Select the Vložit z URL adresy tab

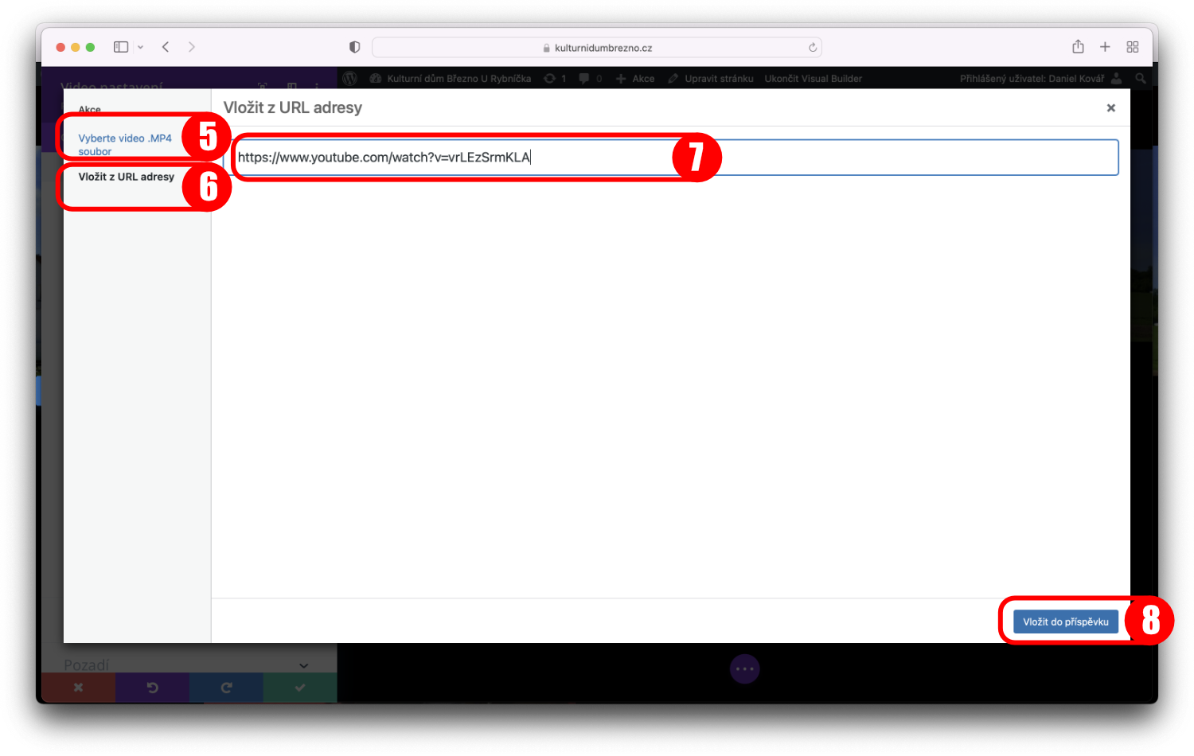tap(126, 177)
